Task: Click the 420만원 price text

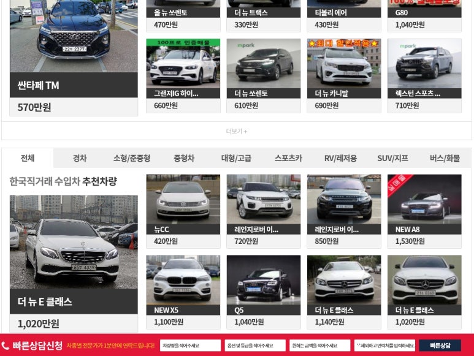Action: coord(166,241)
